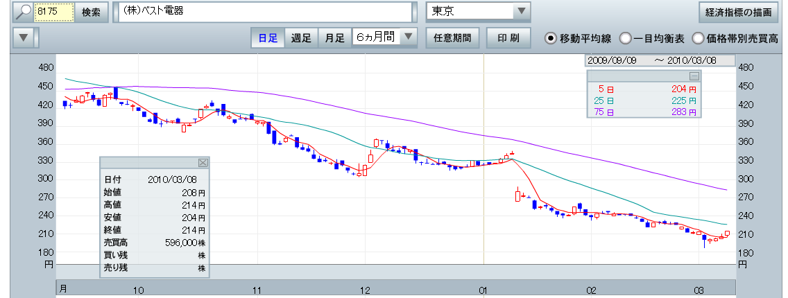Click the down-triangle button below the search icon
Viewport: 788px width, 298px height.
[24, 37]
